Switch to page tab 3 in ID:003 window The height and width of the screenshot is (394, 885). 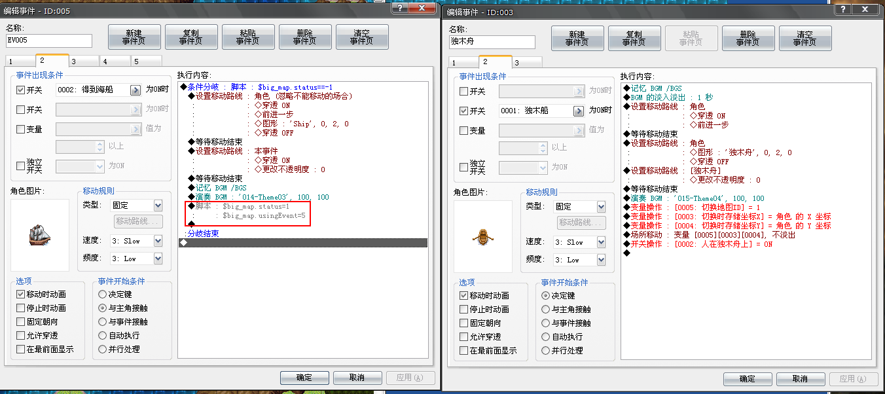[x=526, y=63]
